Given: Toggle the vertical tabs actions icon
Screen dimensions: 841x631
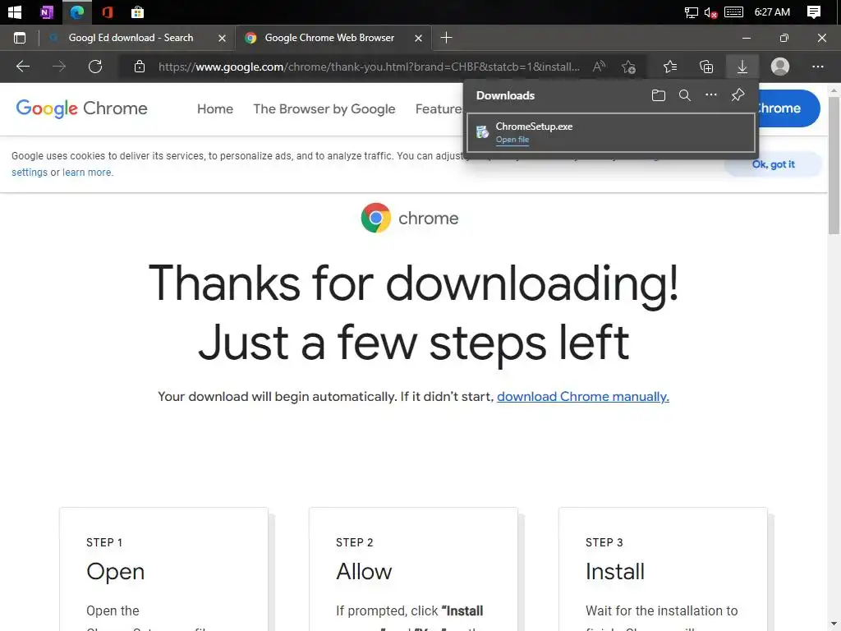Looking at the screenshot, I should tap(20, 38).
